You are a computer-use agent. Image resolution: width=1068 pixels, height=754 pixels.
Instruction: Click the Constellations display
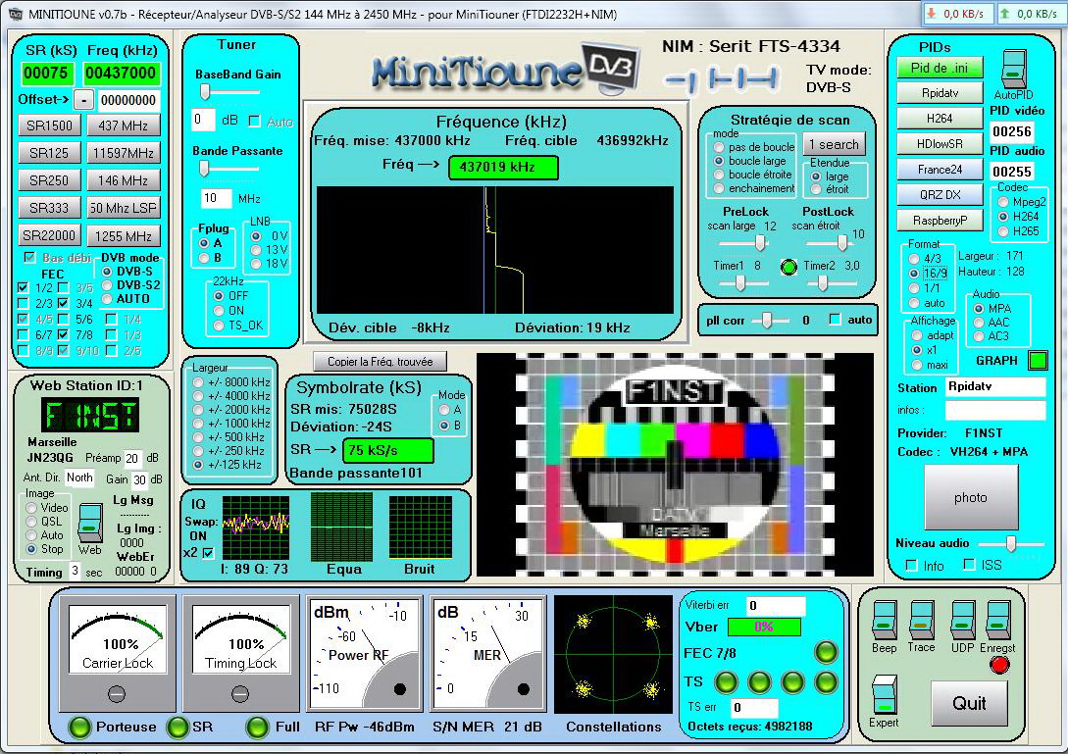click(613, 654)
